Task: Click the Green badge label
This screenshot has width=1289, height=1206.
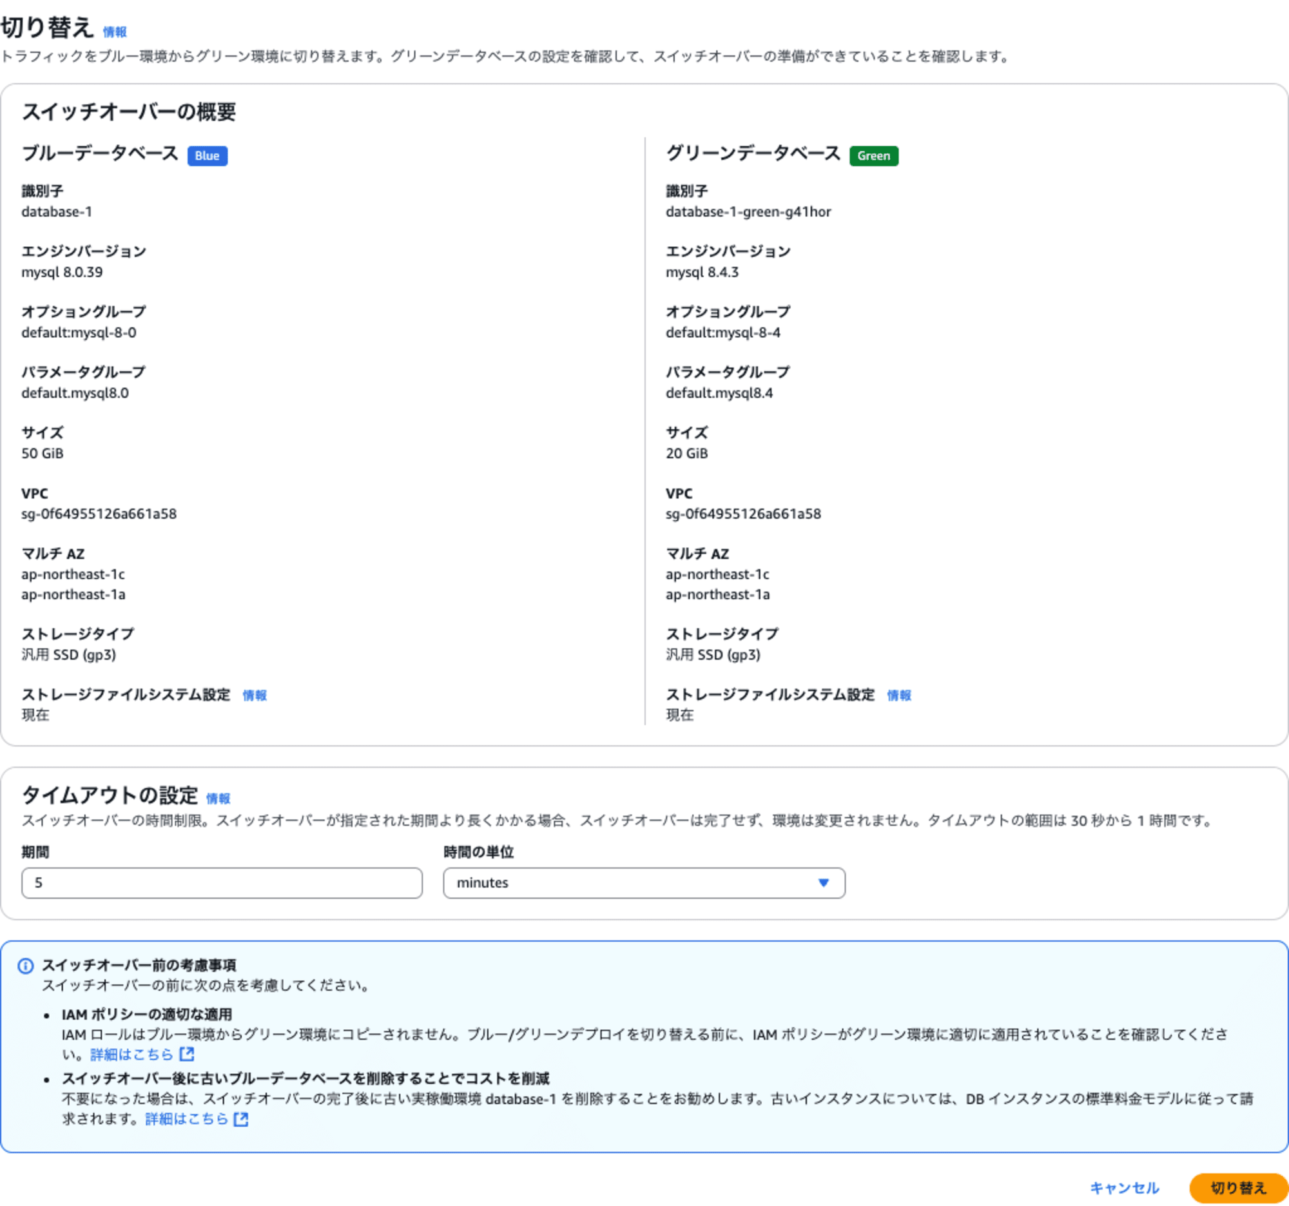Action: tap(873, 155)
